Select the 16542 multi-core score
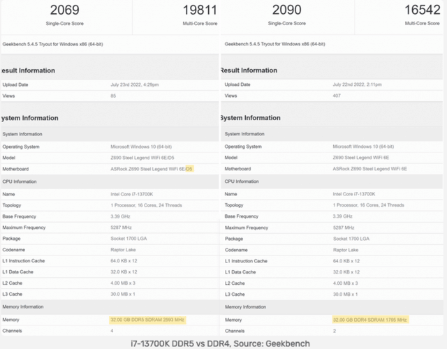 [x=422, y=10]
